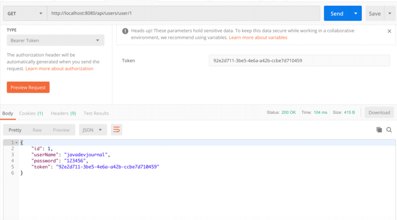This screenshot has width=397, height=220.
Task: Open Bearer Token type dropdown
Action: (55, 40)
